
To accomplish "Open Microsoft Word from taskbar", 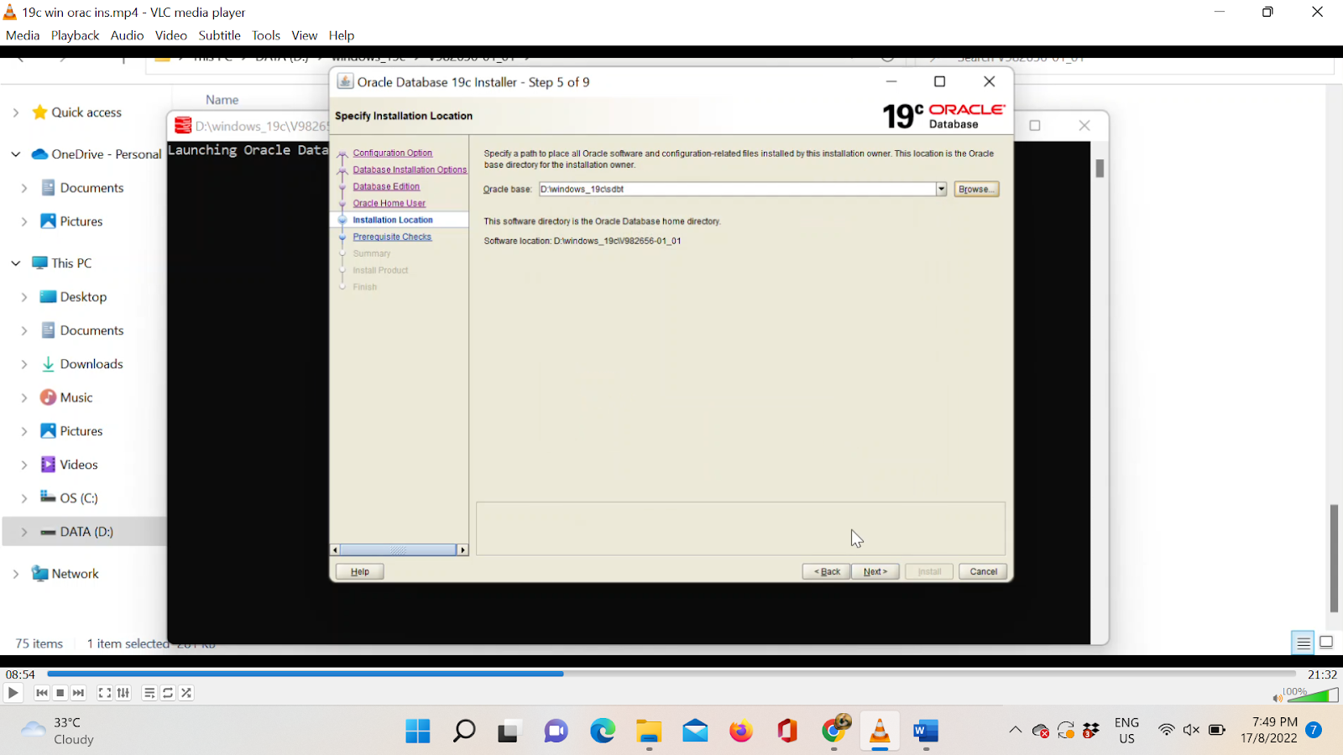I will pyautogui.click(x=926, y=731).
